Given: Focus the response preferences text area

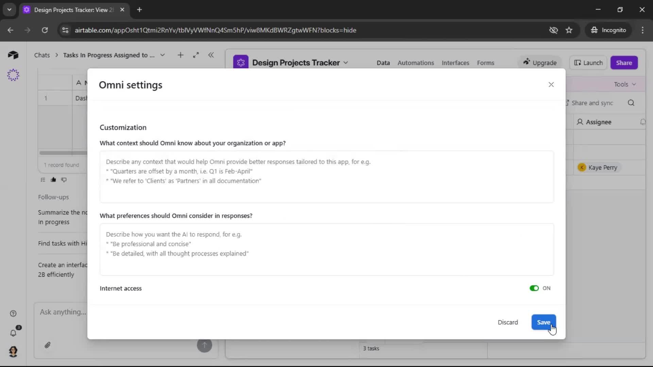Looking at the screenshot, I should pos(326,249).
